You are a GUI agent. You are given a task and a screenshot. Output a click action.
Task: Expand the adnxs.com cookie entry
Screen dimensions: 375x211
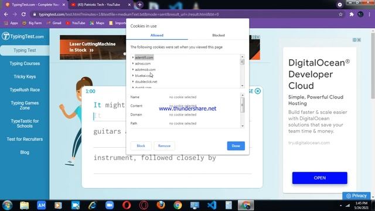(x=133, y=63)
